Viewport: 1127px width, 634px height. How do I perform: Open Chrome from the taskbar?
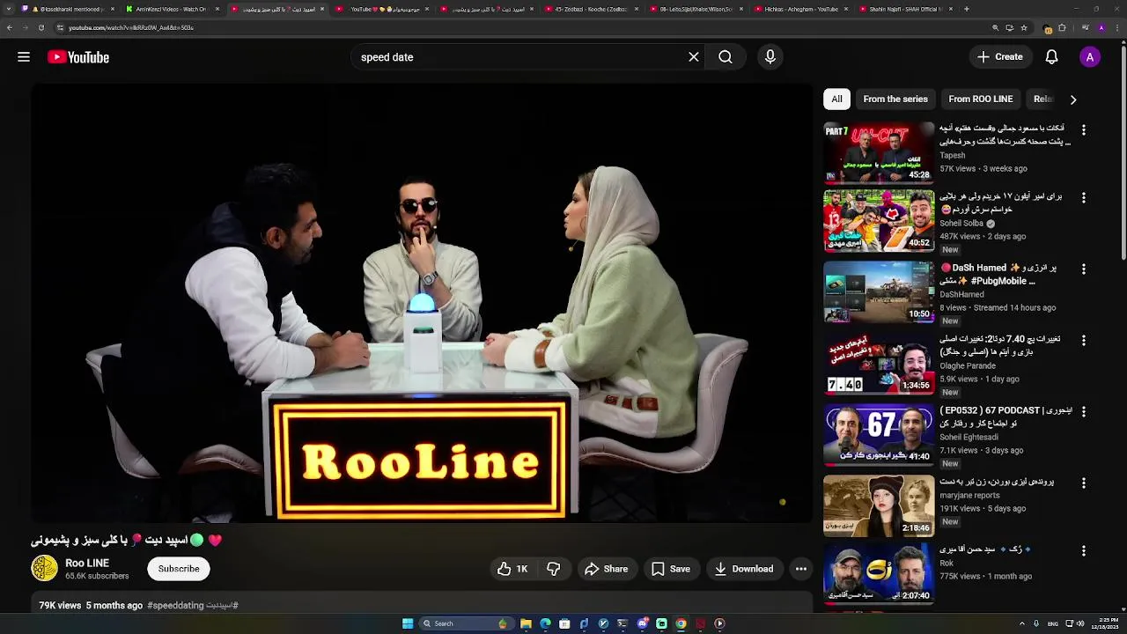(x=681, y=623)
